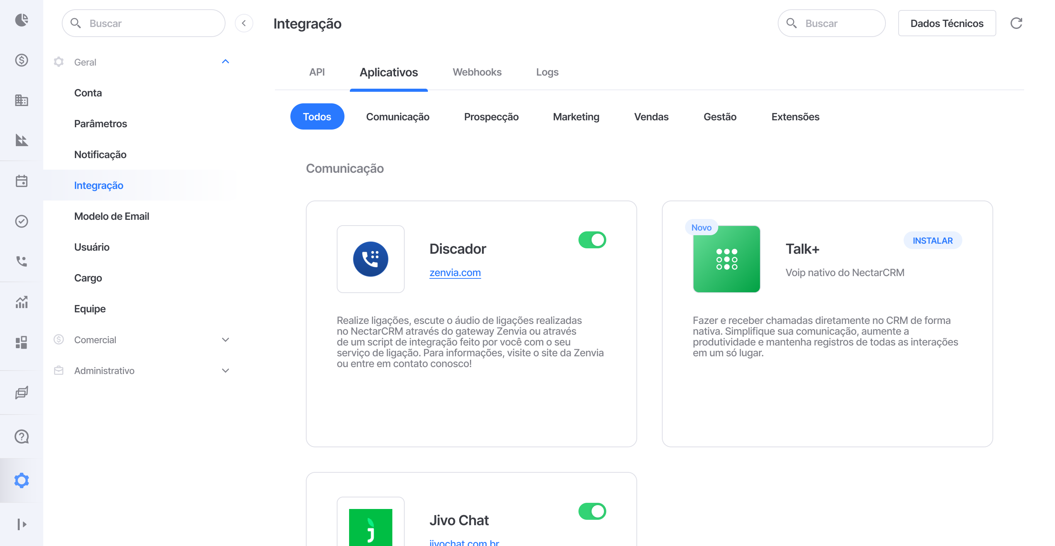Open Cargo settings
The image size is (1055, 546).
point(88,278)
